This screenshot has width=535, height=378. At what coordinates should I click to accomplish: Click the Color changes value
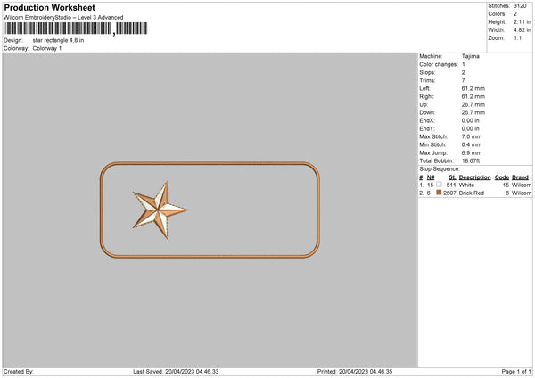464,64
